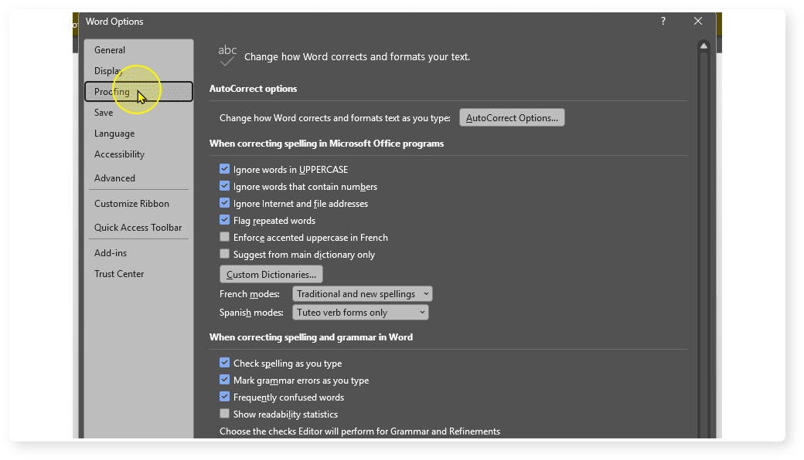Open the General options category
804x460 pixels.
138,50
